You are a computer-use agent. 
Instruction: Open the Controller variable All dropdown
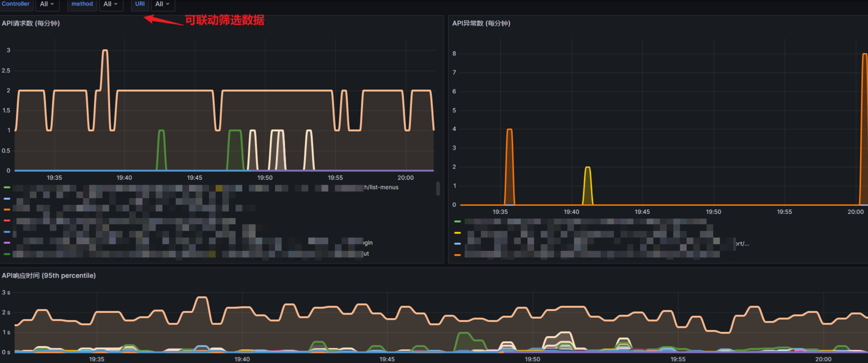(47, 4)
